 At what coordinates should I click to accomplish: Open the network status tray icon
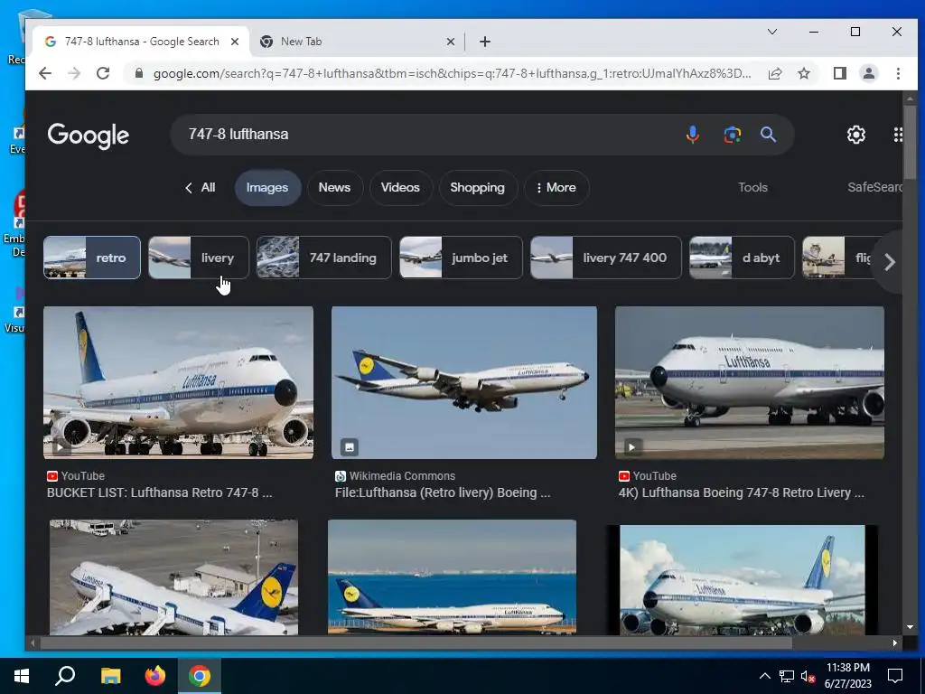pos(787,676)
